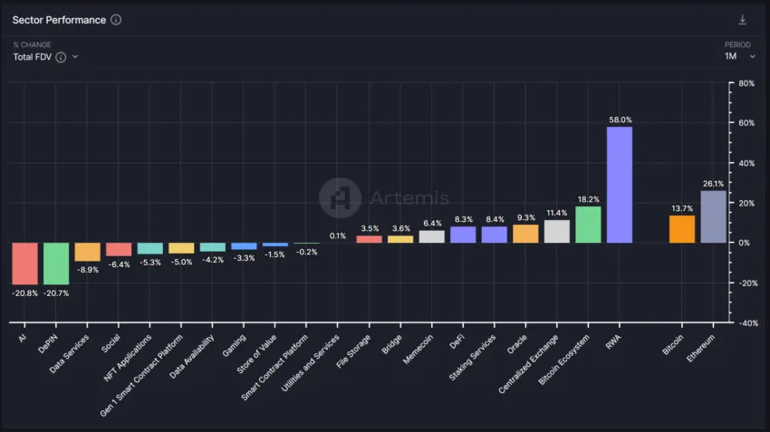Select the RWA 58.0% bar
The image size is (770, 432).
(620, 185)
